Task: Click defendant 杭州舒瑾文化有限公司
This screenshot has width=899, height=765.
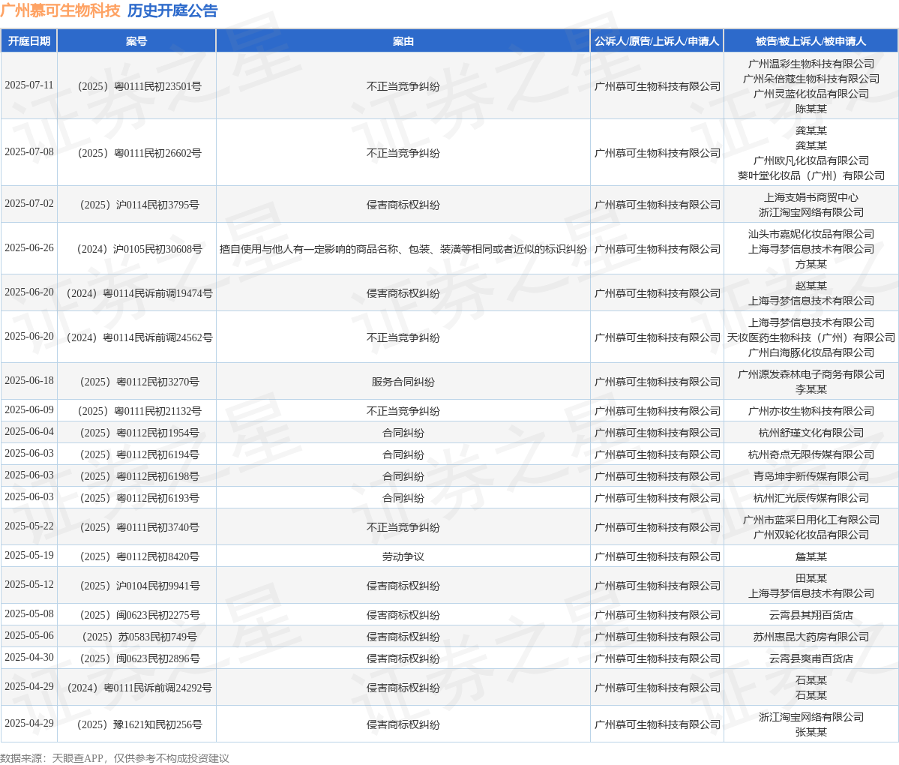Action: click(811, 433)
